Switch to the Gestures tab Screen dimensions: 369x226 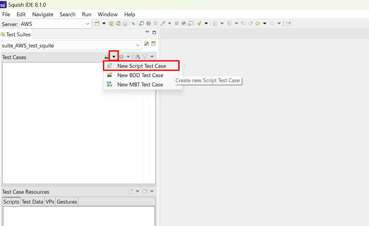click(x=67, y=202)
